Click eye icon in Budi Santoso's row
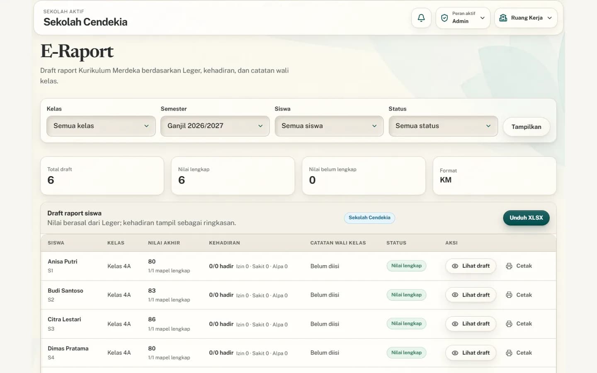This screenshot has height=373, width=597. (455, 295)
